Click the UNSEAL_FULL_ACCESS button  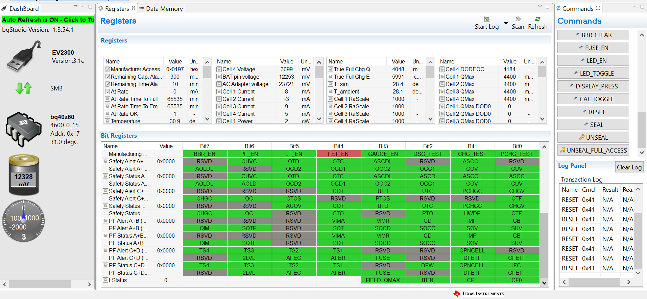pos(593,151)
